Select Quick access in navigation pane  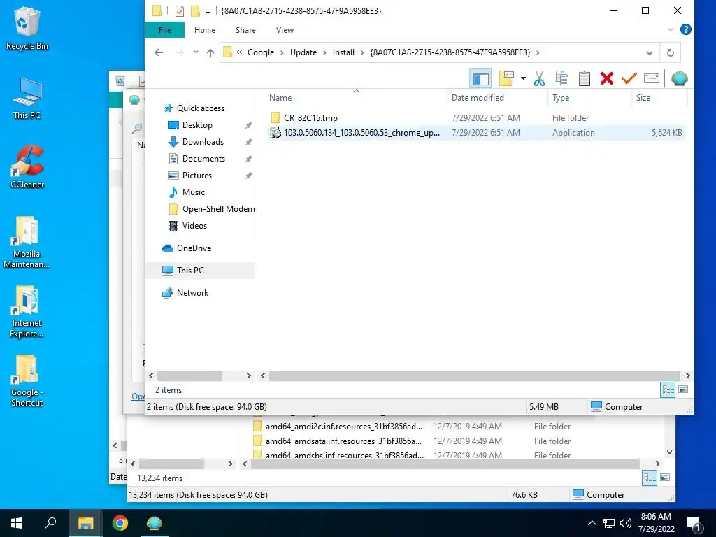[x=201, y=108]
